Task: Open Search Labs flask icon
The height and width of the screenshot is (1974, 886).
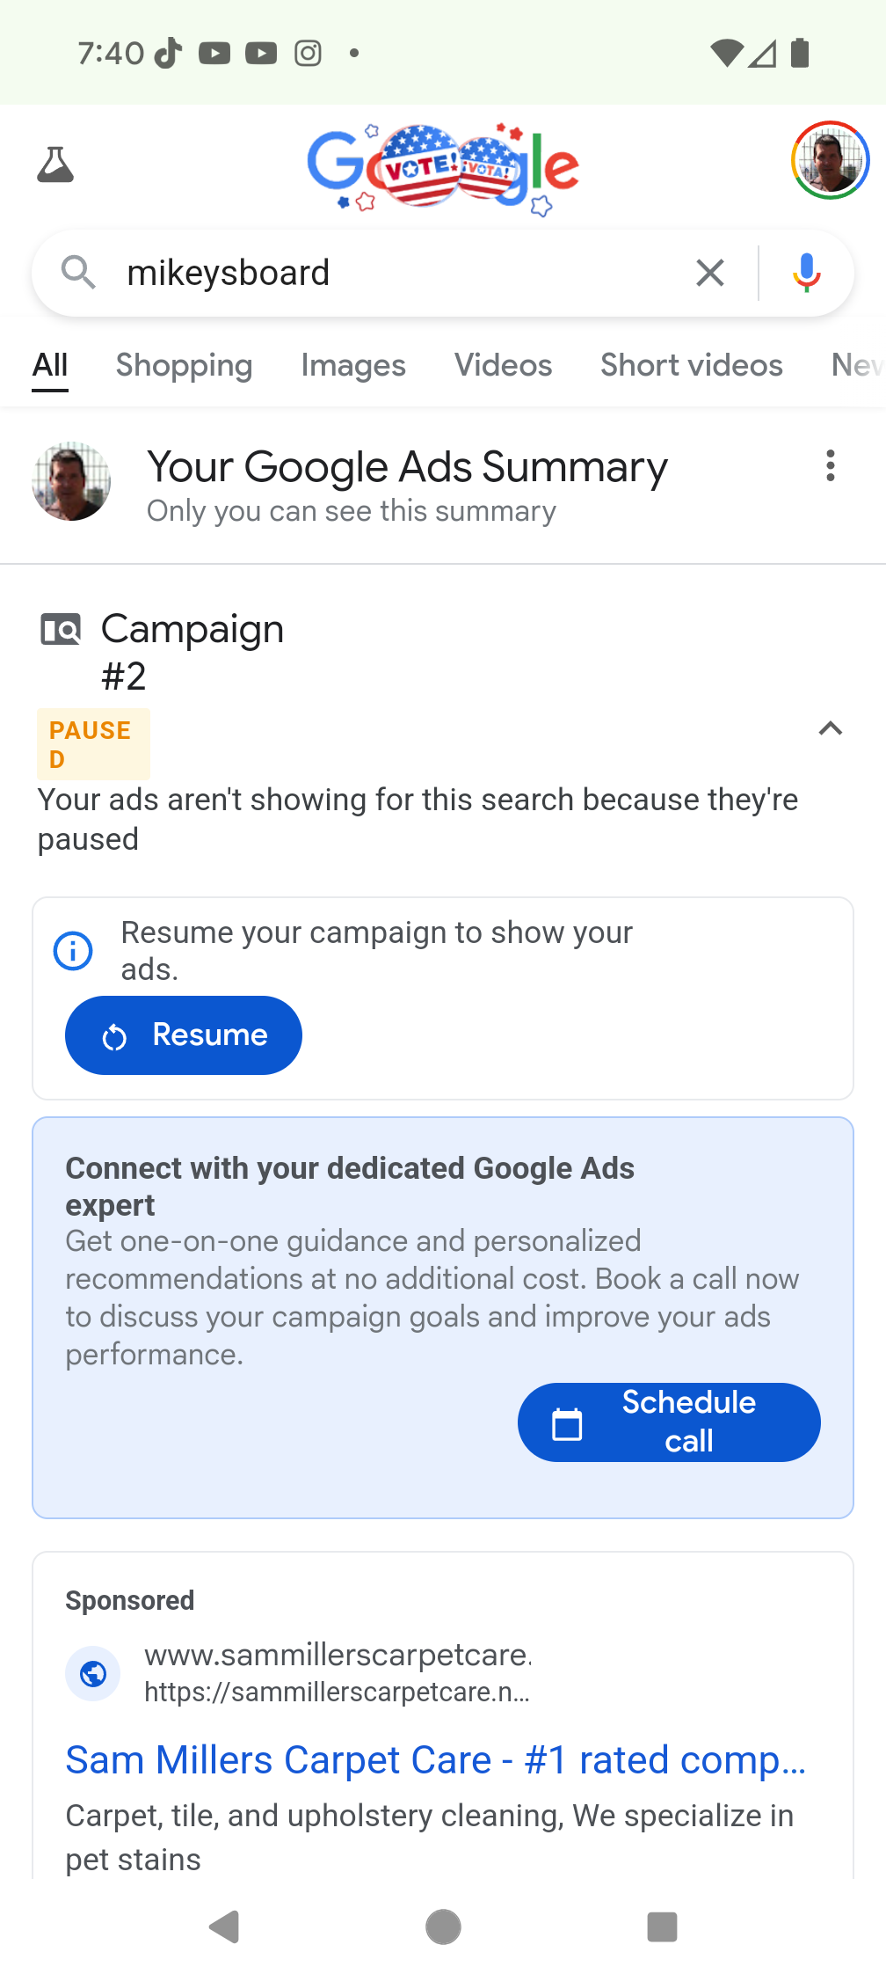Action: pyautogui.click(x=55, y=164)
